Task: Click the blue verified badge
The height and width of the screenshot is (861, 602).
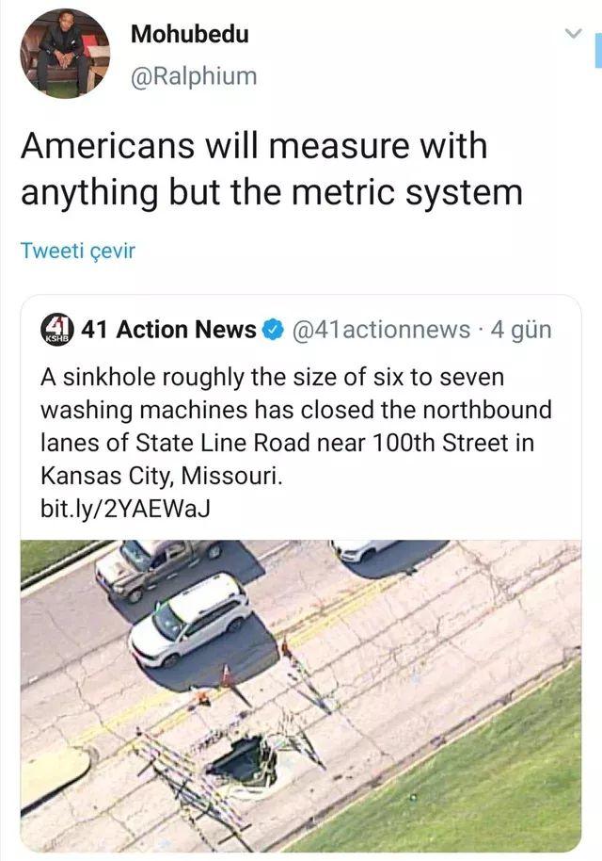Action: click(274, 330)
